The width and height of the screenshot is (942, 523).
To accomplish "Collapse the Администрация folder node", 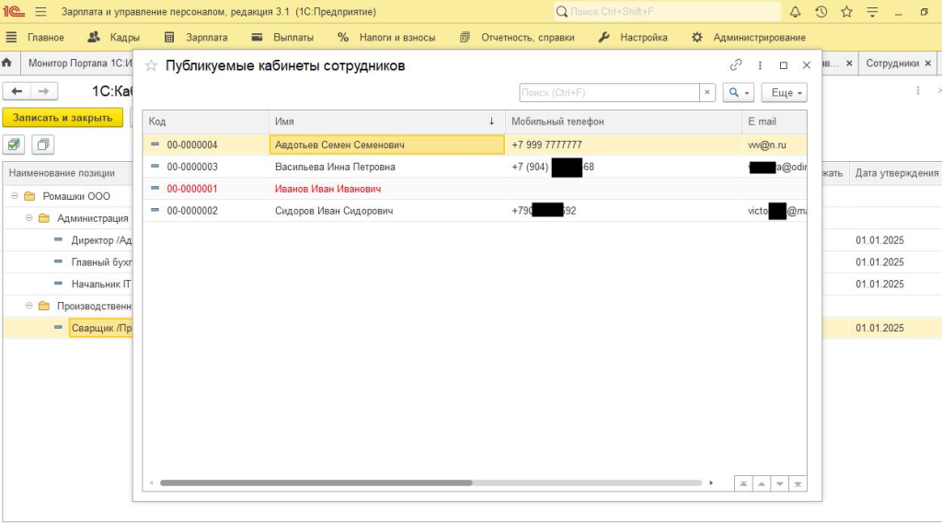I will 29,218.
